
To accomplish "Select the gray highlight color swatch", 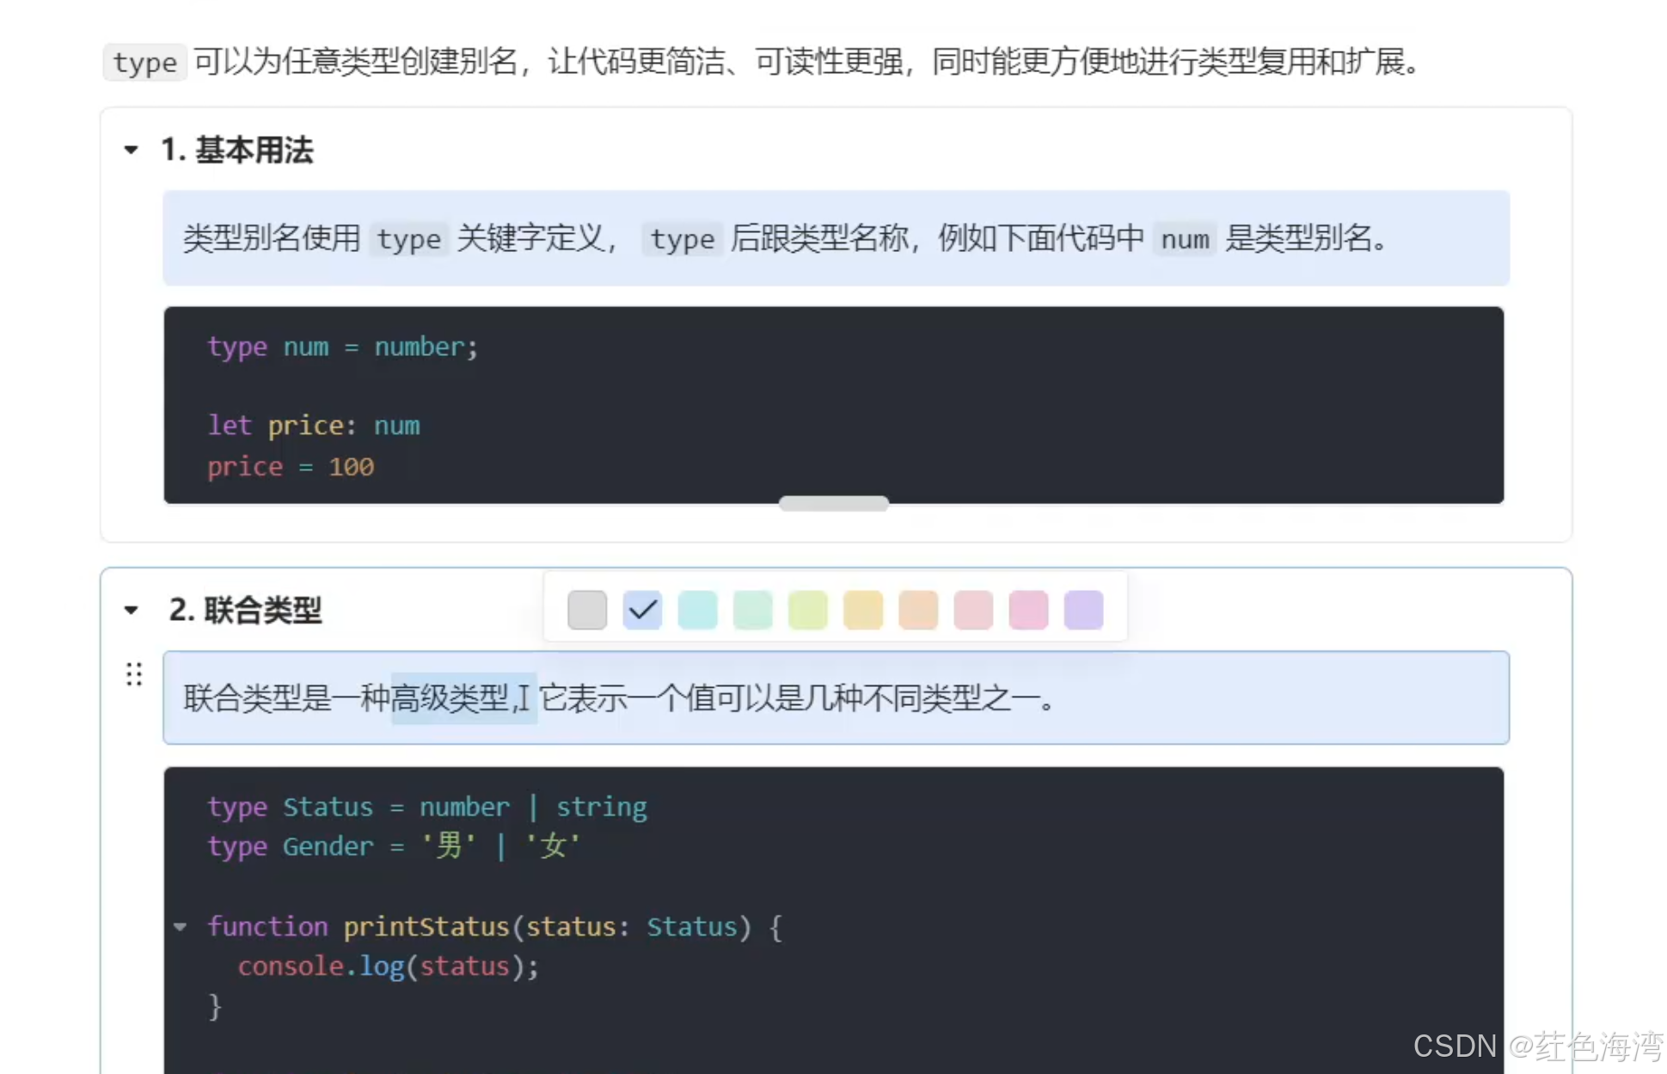I will 587,610.
